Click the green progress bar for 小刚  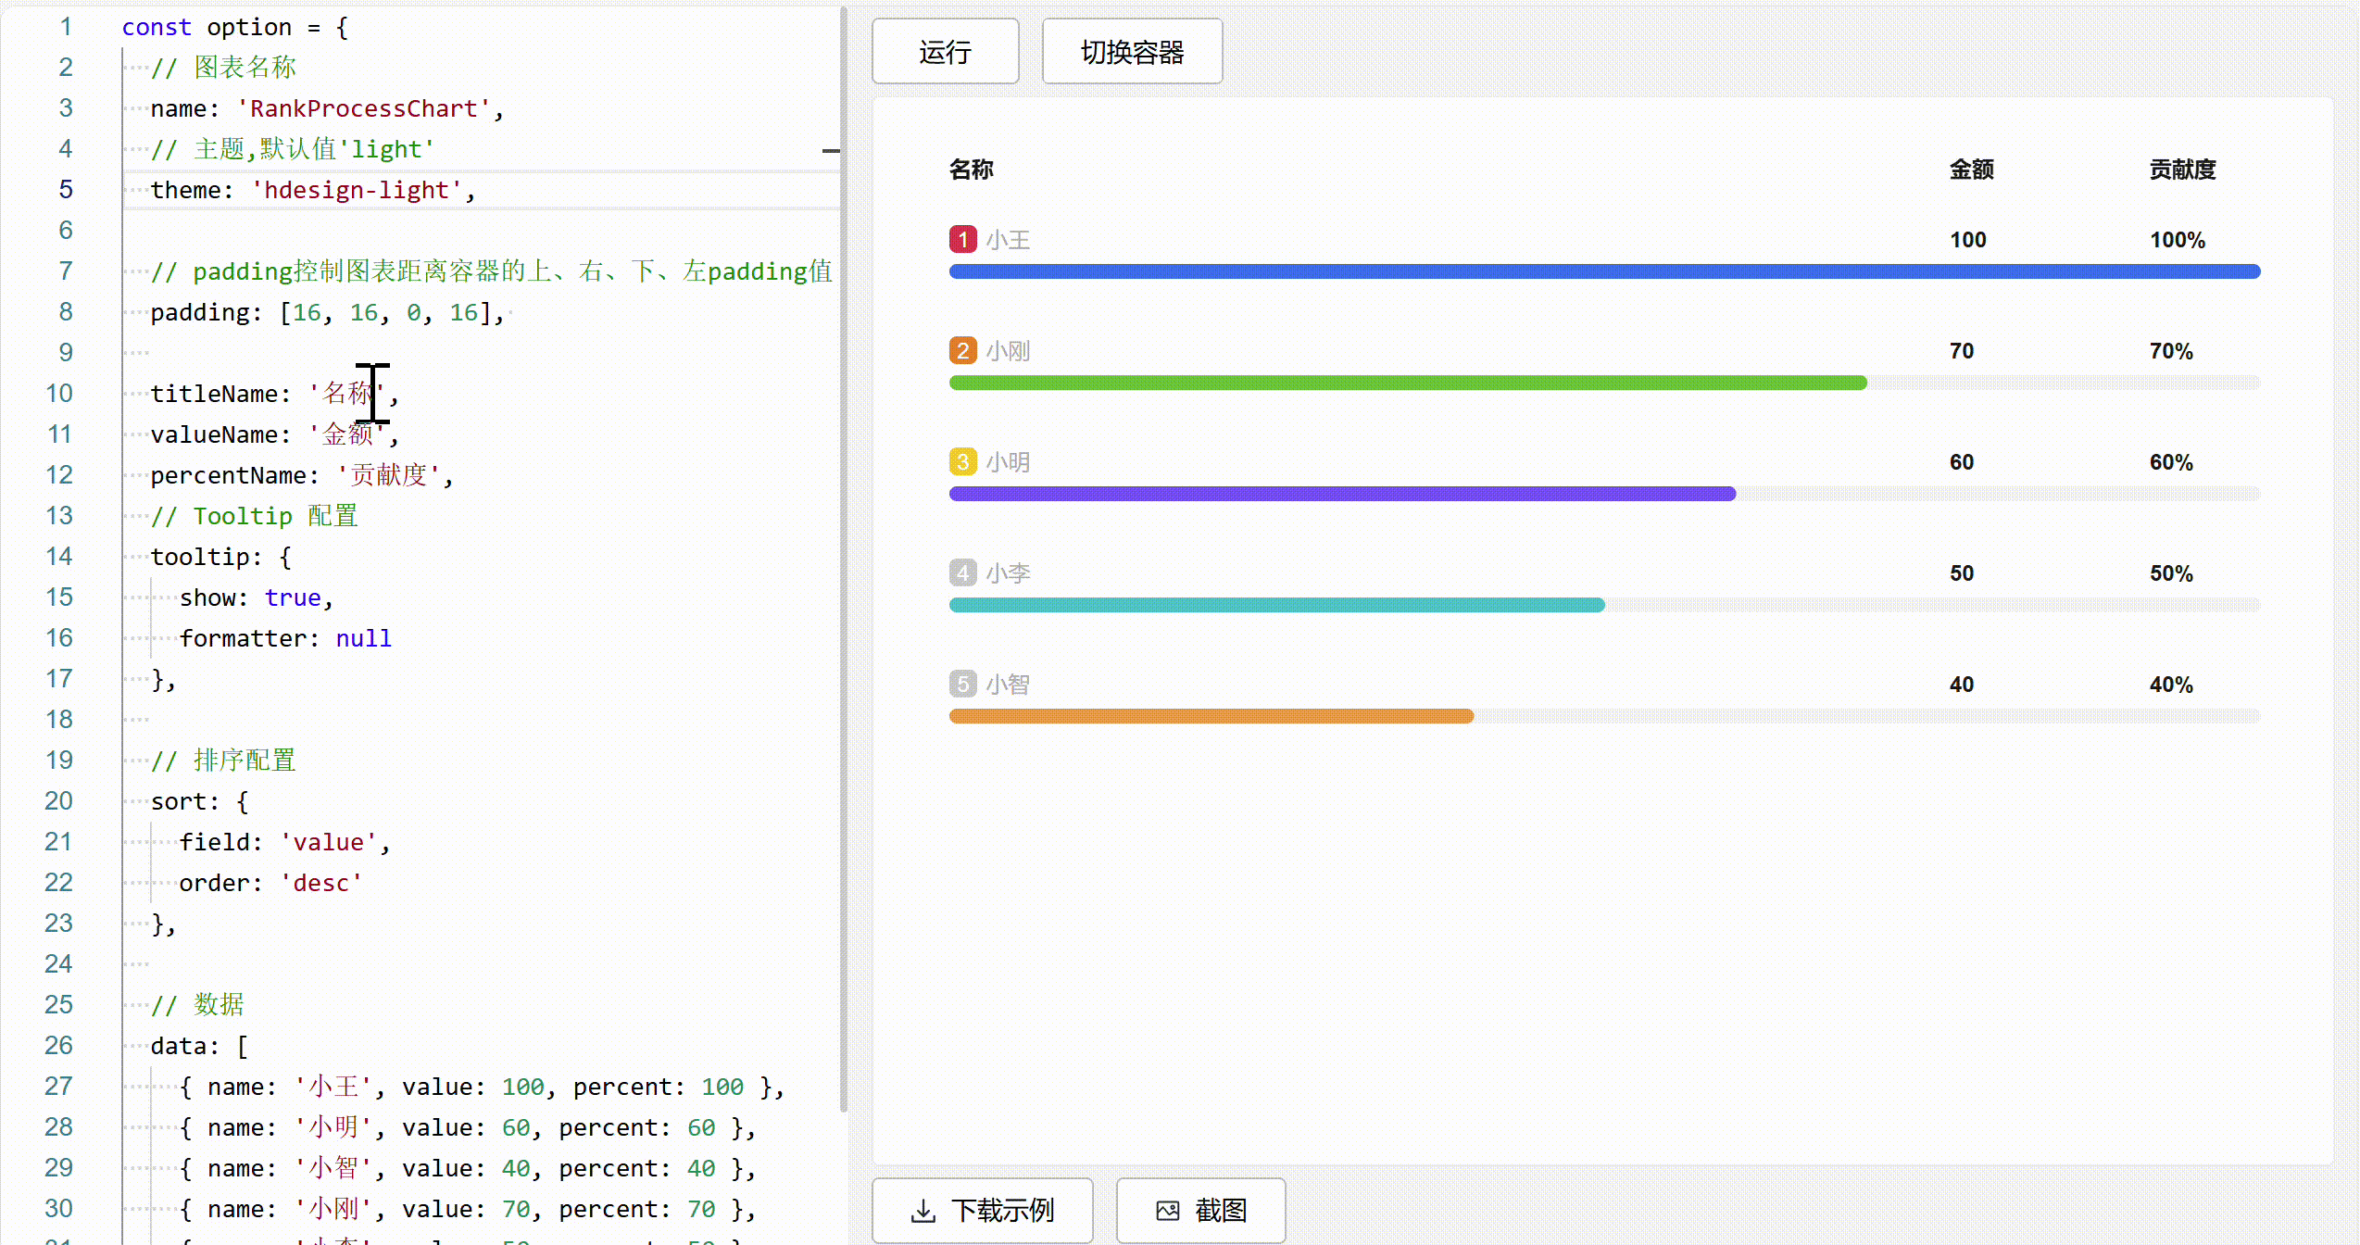coord(1408,383)
